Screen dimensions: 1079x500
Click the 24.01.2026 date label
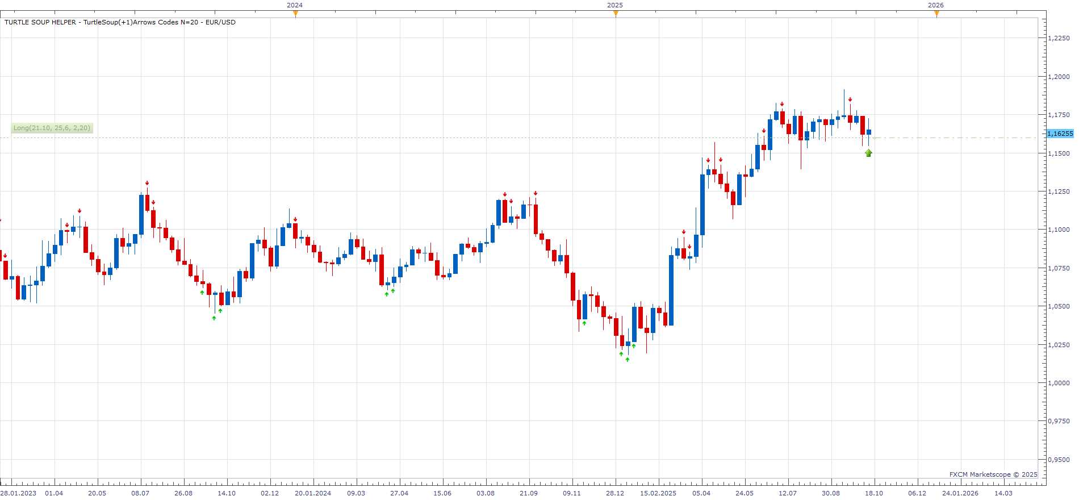click(x=960, y=493)
